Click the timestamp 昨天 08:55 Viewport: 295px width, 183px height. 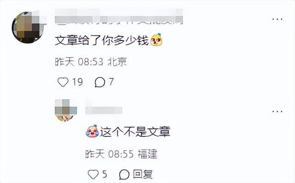click(110, 154)
